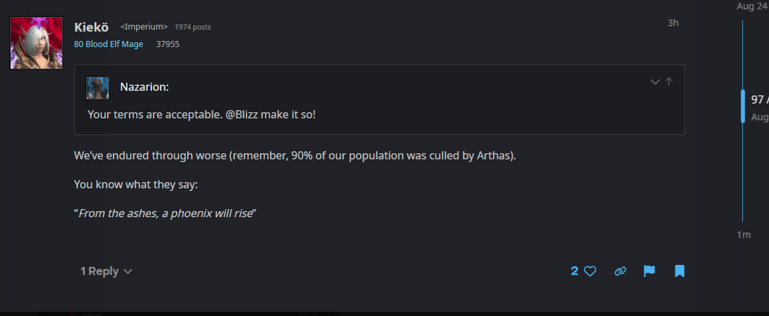Bookmark this post

click(679, 271)
